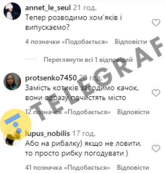The width and height of the screenshot is (165, 174).
Task: Expand "Переглянути всі 1 відповідей" replies
Action: pos(88,60)
